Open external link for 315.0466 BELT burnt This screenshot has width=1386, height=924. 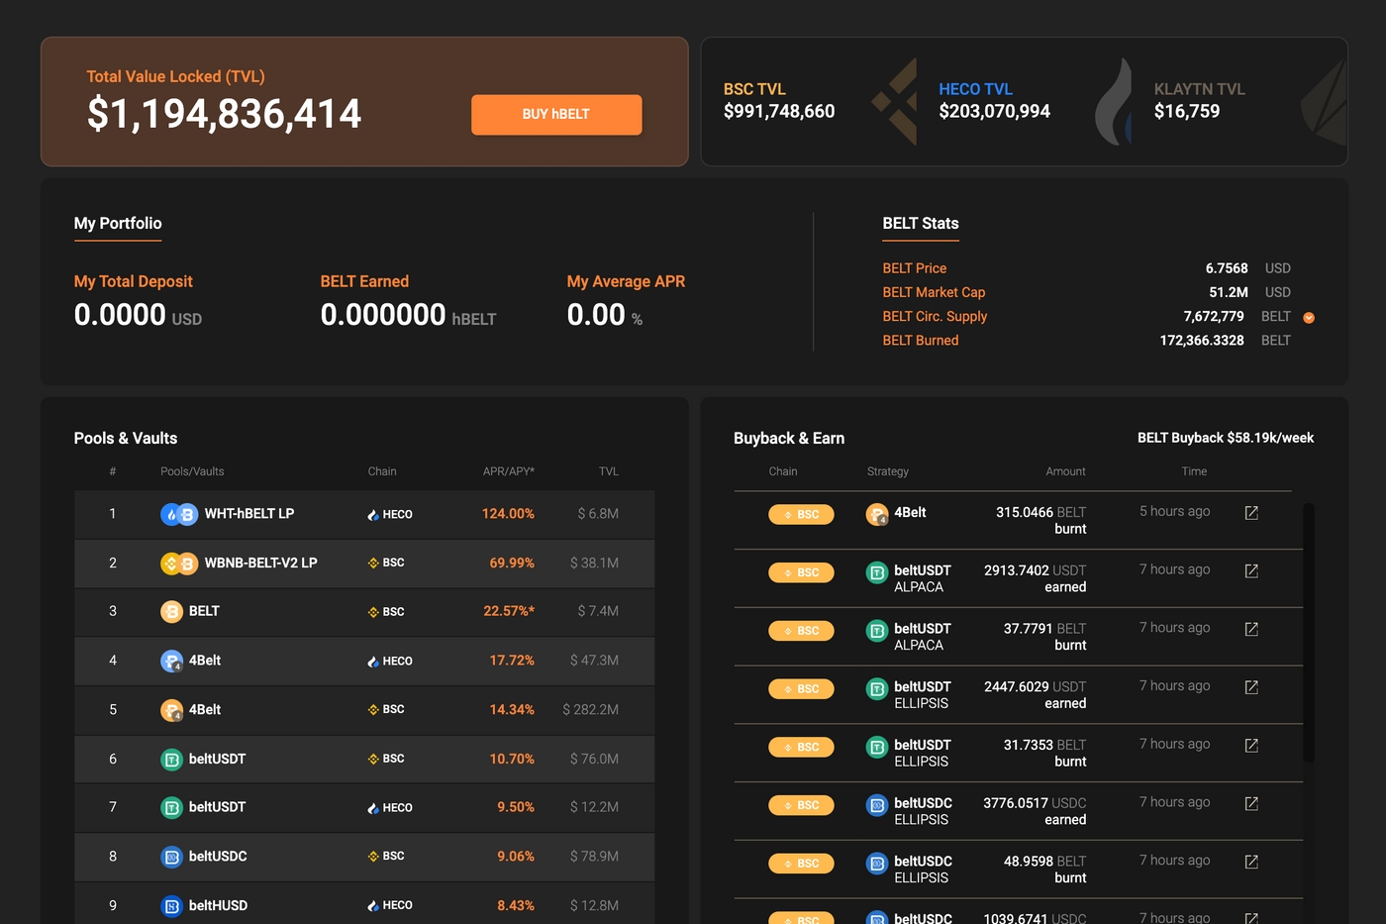point(1251,513)
